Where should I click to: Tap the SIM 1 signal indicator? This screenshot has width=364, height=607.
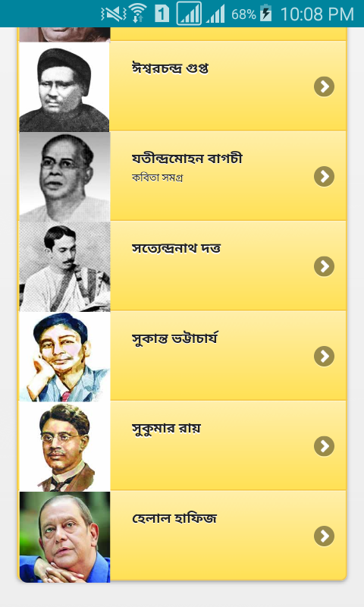189,14
